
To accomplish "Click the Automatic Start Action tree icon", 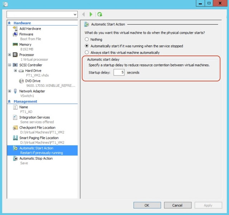I will coord(15,148).
